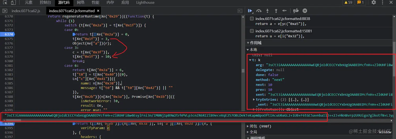Add breakpoint on line number 6384
Image resolution: width=396 pixels, height=139 pixels.
pyautogui.click(x=9, y=79)
